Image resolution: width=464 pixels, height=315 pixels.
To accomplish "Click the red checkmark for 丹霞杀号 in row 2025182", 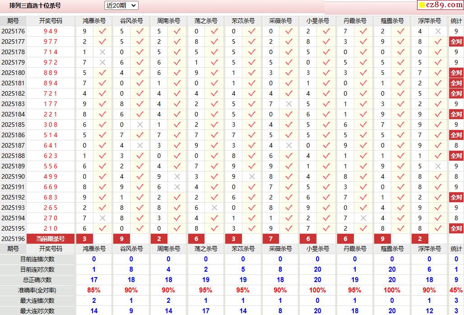I will click(363, 93).
